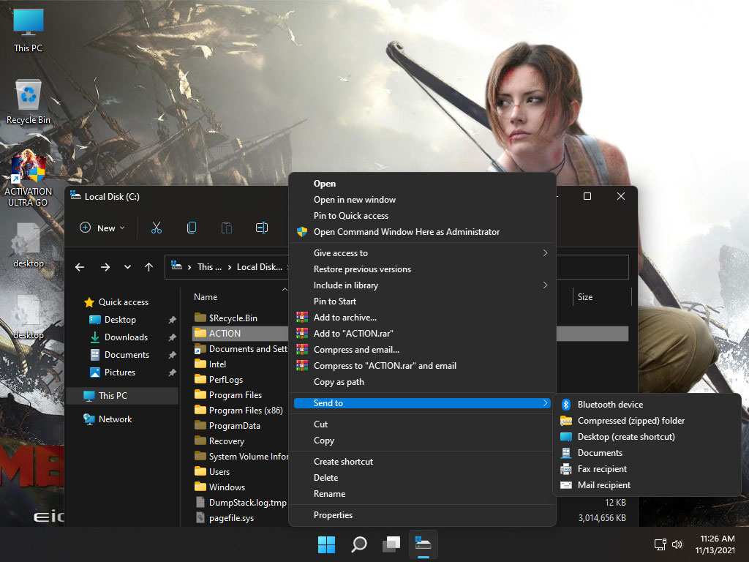Select Desktop (create shortcut) option
749x562 pixels.
click(x=647, y=437)
